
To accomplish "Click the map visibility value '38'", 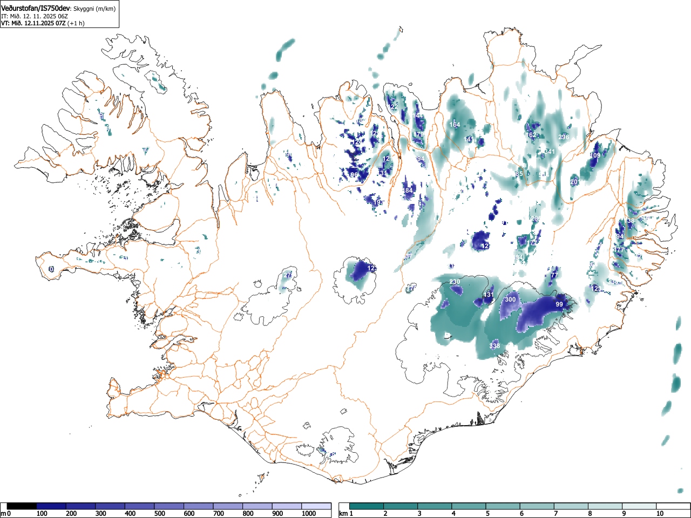I will (x=631, y=221).
